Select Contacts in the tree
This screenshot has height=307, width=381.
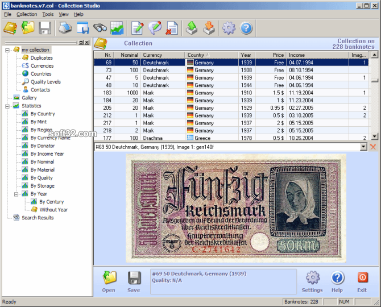coord(40,90)
